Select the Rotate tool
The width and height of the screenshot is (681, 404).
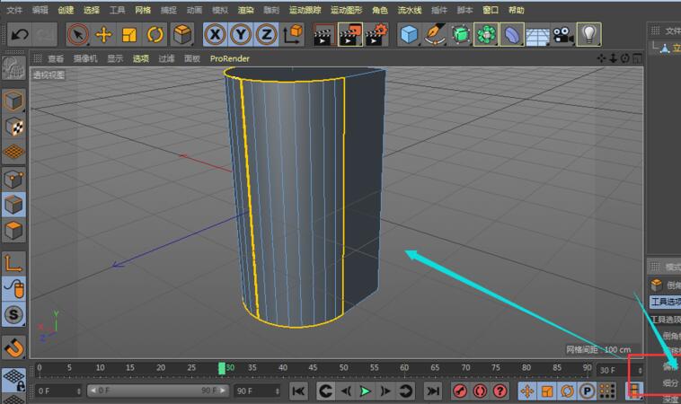pos(155,35)
